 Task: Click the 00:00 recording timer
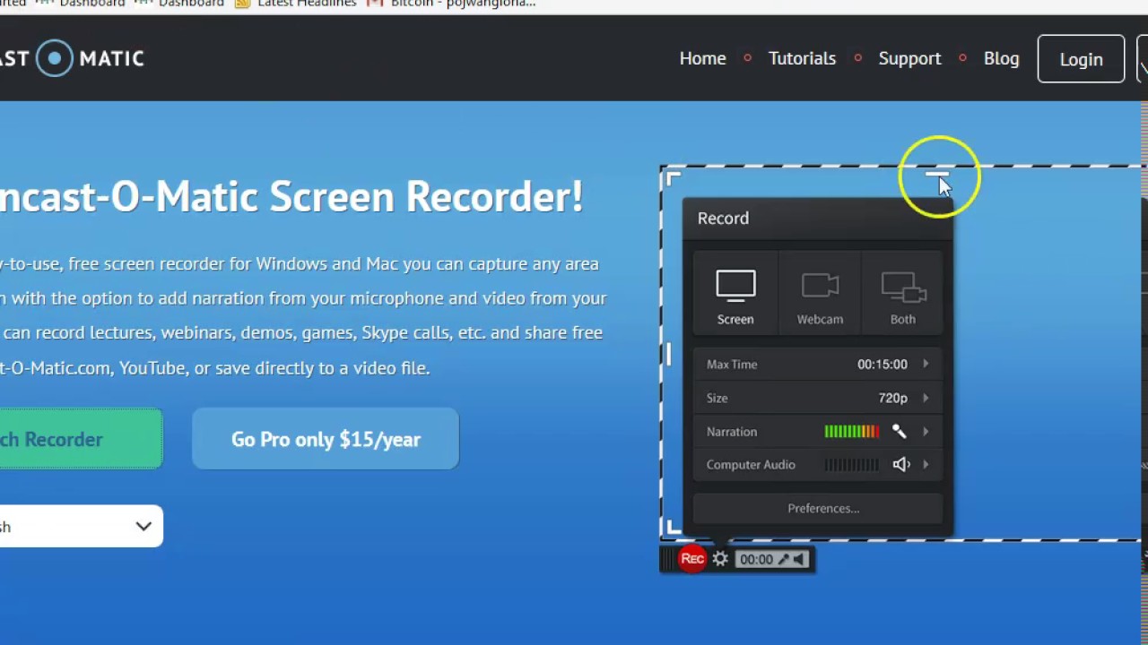pos(755,559)
